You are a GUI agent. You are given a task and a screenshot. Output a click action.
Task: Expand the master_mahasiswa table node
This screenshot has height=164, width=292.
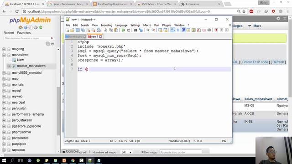(x=9, y=66)
